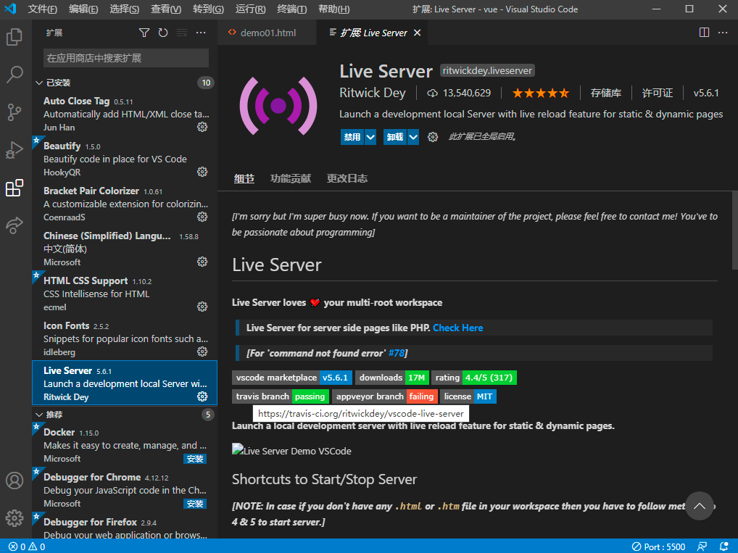This screenshot has height=553, width=738.
Task: Manage Bracket Pair Colorizer gear
Action: [x=202, y=217]
